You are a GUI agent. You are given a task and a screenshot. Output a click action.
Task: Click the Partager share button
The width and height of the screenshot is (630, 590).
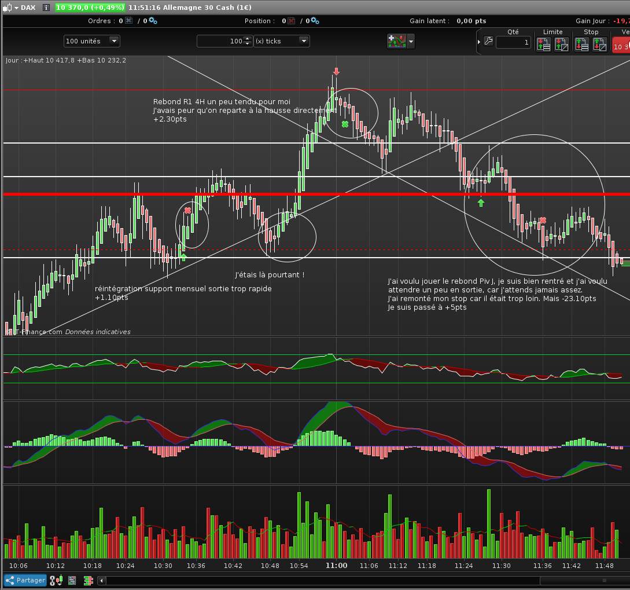click(x=25, y=580)
